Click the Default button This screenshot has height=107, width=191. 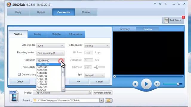pyautogui.click(x=20, y=81)
